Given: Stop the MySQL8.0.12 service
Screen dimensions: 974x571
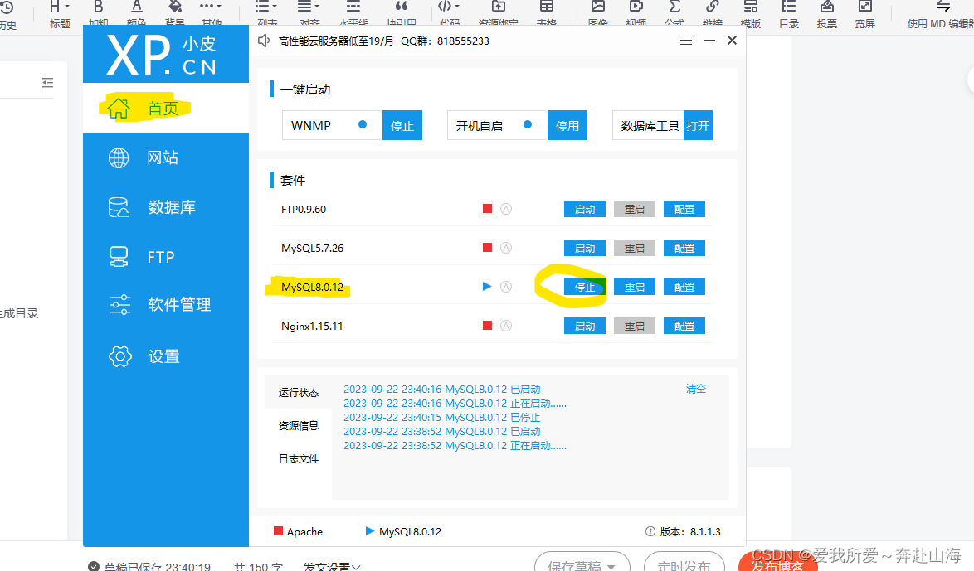Looking at the screenshot, I should pos(585,287).
